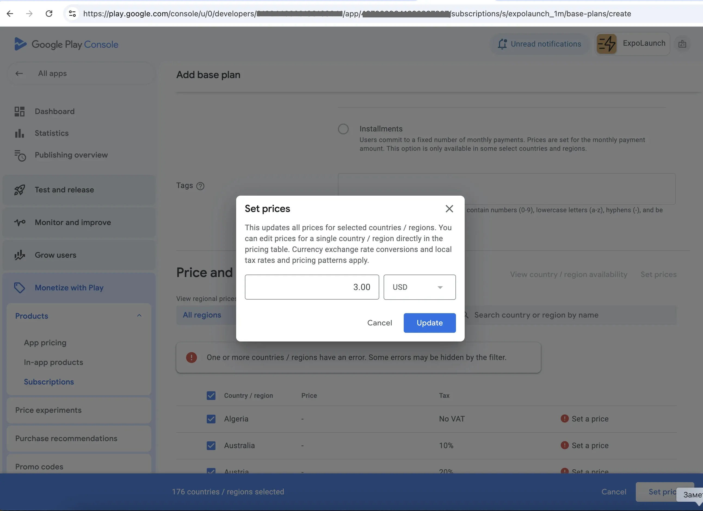Screen dimensions: 703x511
Task: Collapse the Products section chevron
Action: [x=139, y=316]
